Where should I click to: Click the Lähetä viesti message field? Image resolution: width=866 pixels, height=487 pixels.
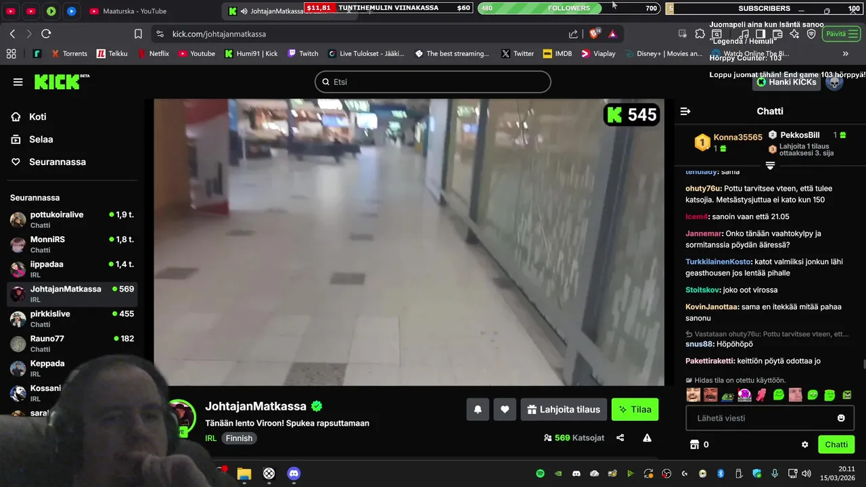point(770,418)
